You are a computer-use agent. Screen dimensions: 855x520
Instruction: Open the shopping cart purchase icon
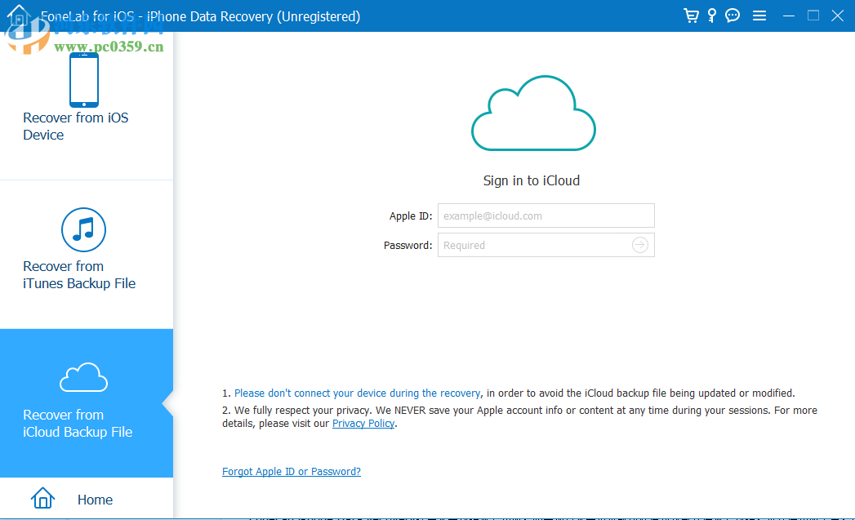690,15
